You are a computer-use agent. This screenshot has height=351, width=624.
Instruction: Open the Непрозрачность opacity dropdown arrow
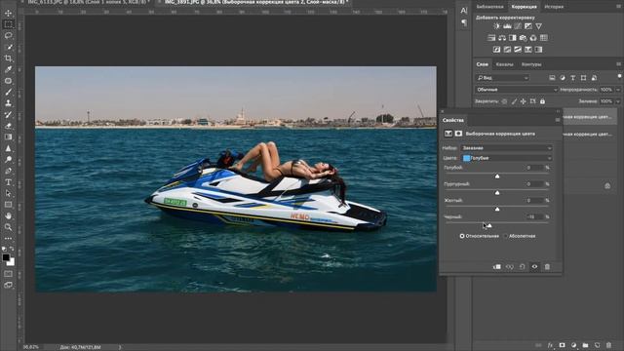(x=618, y=90)
